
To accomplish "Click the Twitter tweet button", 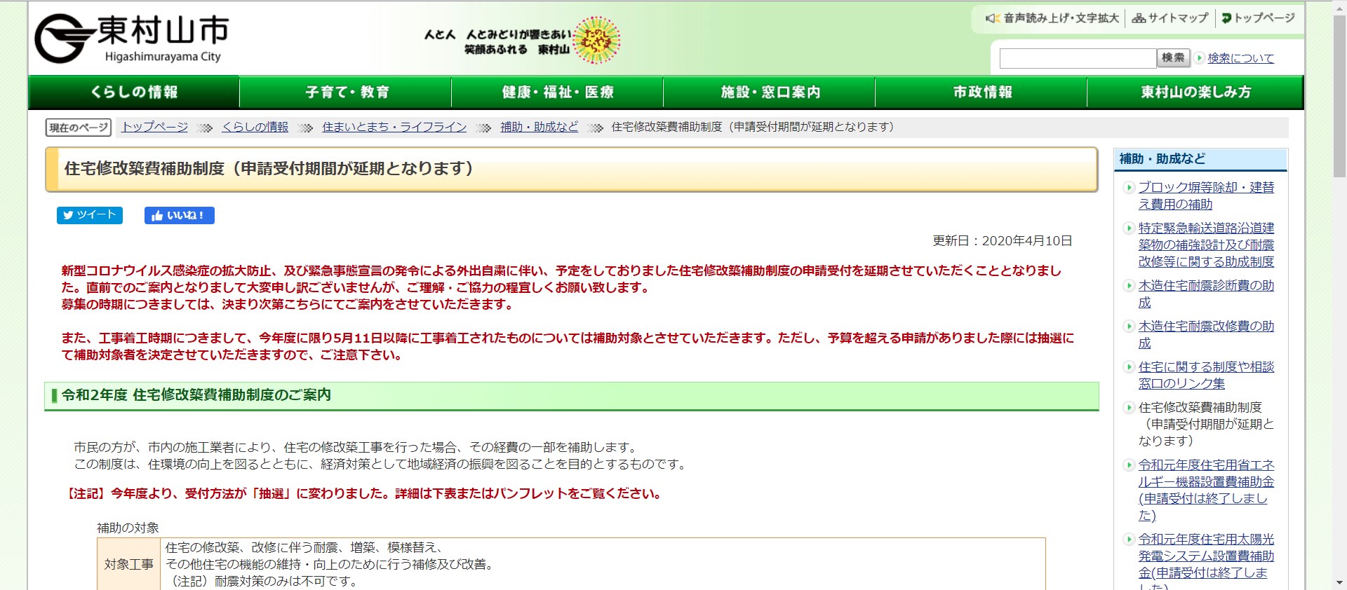I will tap(90, 215).
